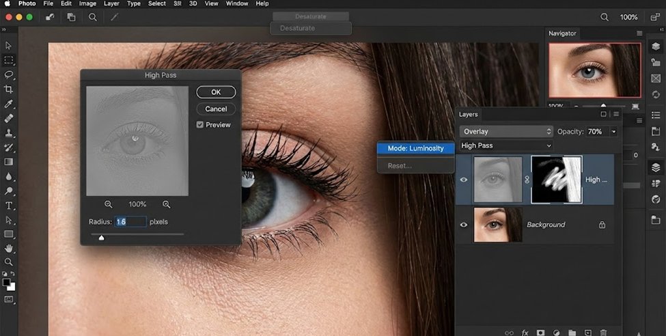This screenshot has width=666, height=336.
Task: Select the Crop tool
Action: point(8,89)
